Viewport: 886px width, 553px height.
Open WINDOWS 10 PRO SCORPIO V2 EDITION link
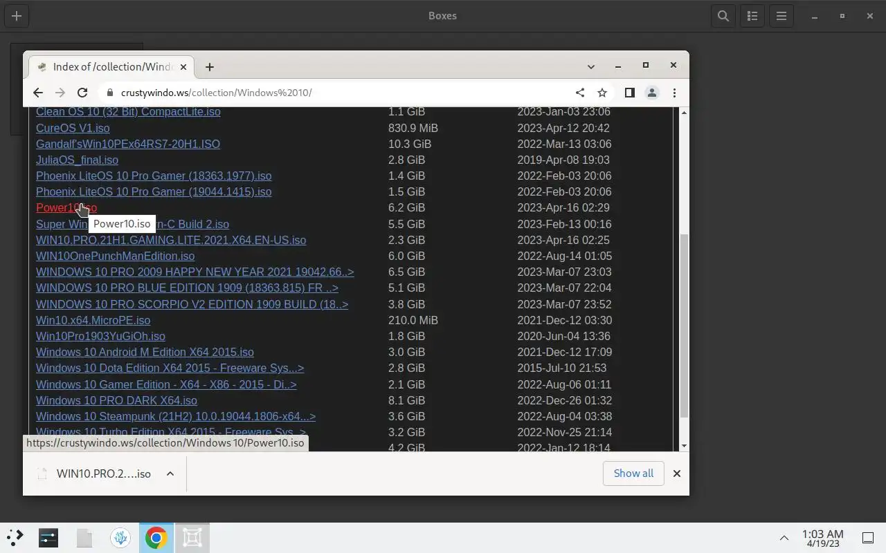coord(192,304)
